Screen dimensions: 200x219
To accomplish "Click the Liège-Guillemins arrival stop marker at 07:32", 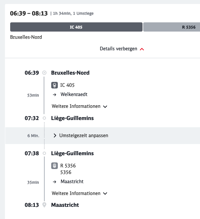I will [44, 118].
